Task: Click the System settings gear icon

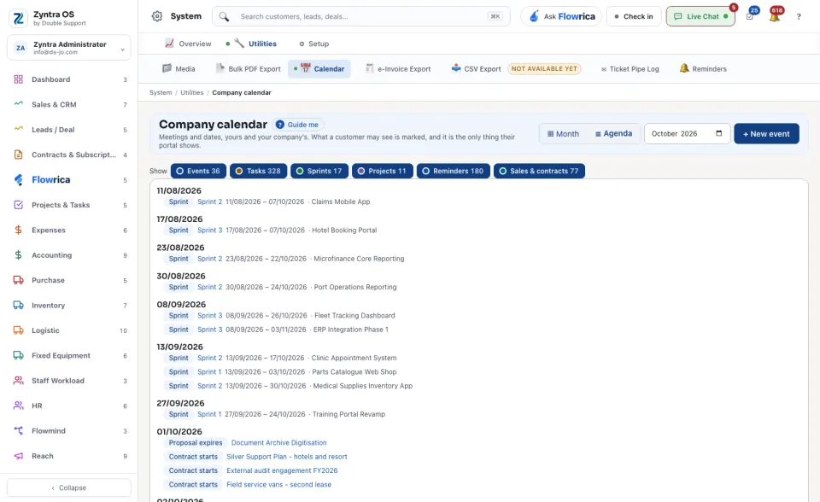Action: coord(157,16)
